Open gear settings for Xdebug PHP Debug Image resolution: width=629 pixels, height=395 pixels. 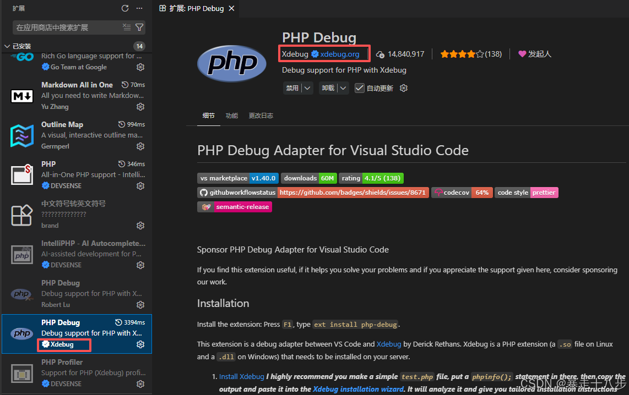coord(140,344)
